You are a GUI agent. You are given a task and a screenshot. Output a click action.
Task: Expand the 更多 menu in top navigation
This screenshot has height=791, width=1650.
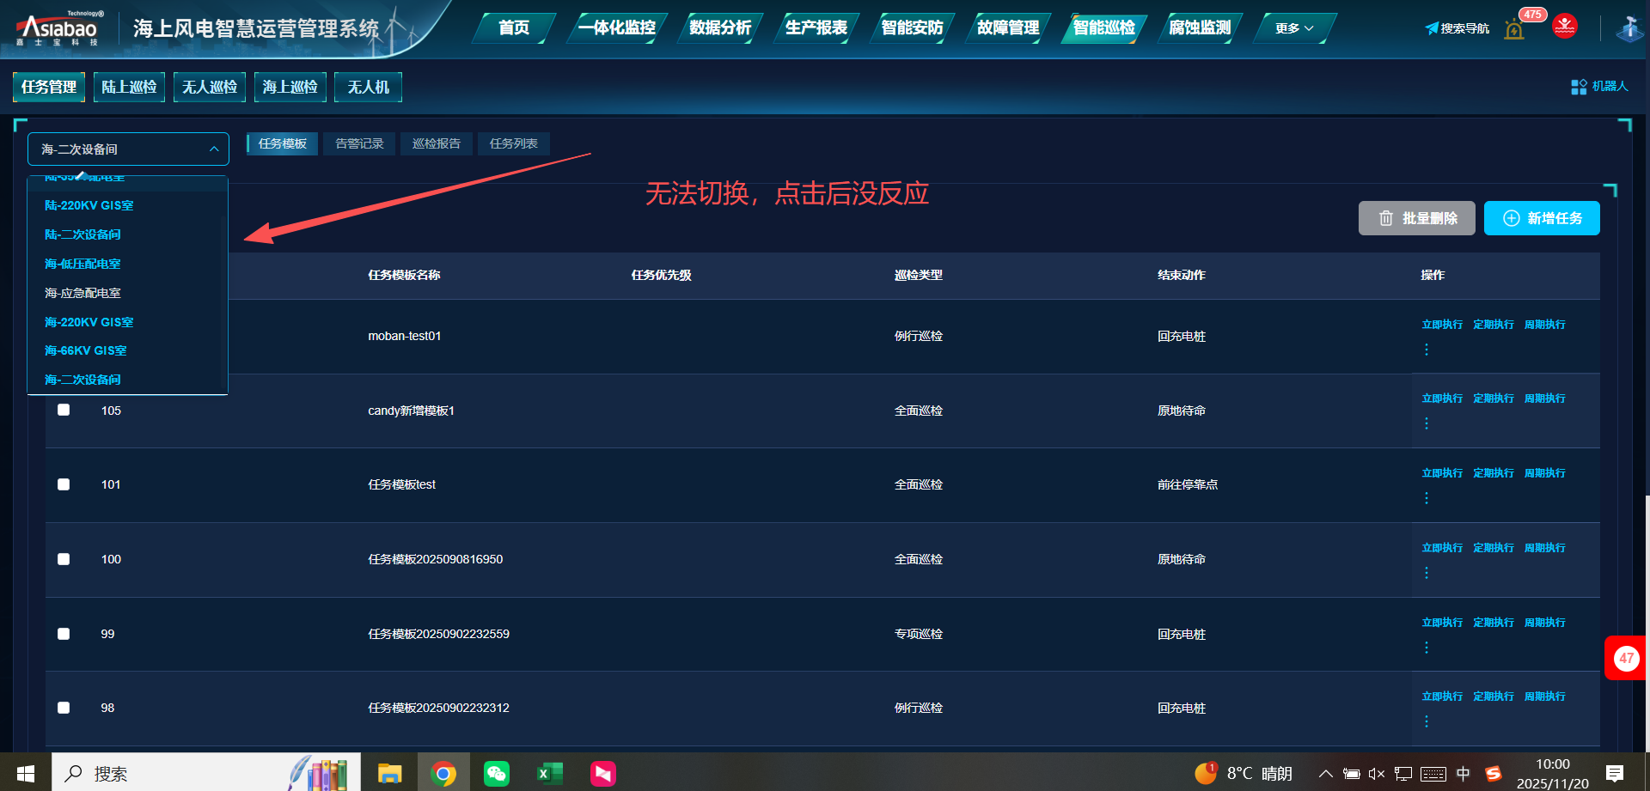tap(1293, 28)
